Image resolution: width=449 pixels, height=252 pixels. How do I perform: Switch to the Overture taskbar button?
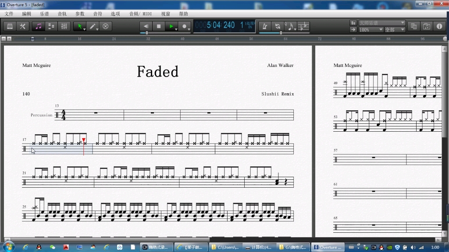click(x=327, y=247)
